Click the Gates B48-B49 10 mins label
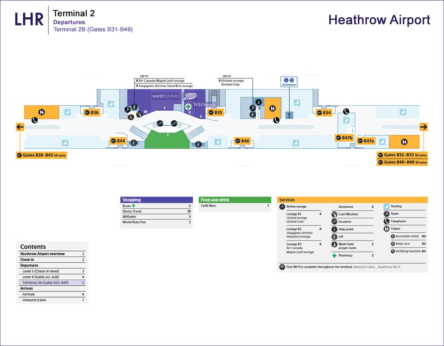 [402, 162]
